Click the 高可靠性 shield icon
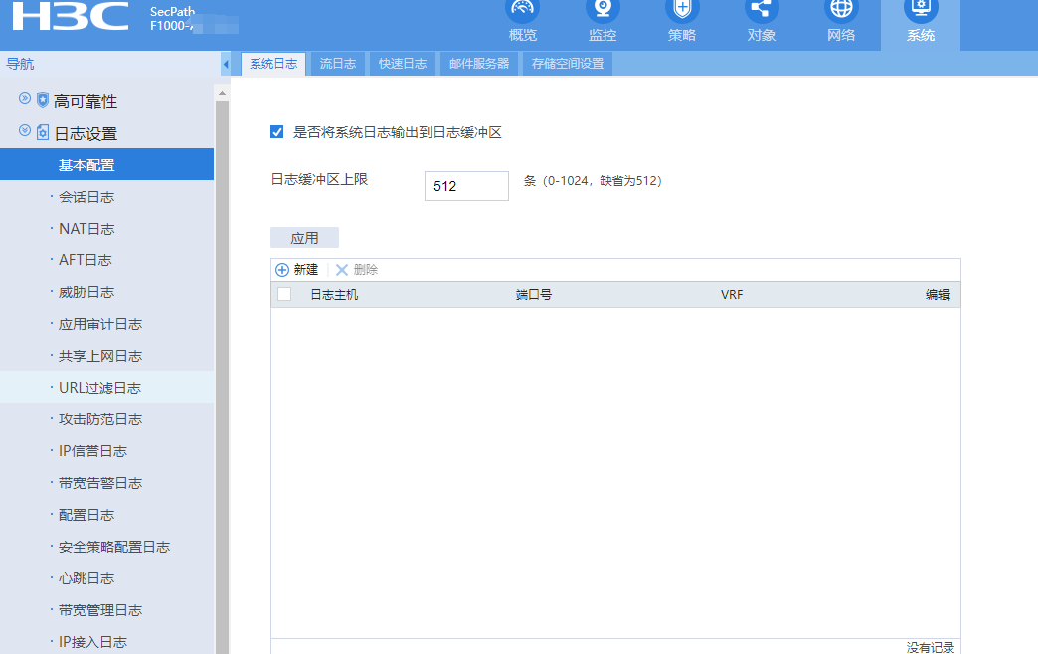 tap(43, 100)
